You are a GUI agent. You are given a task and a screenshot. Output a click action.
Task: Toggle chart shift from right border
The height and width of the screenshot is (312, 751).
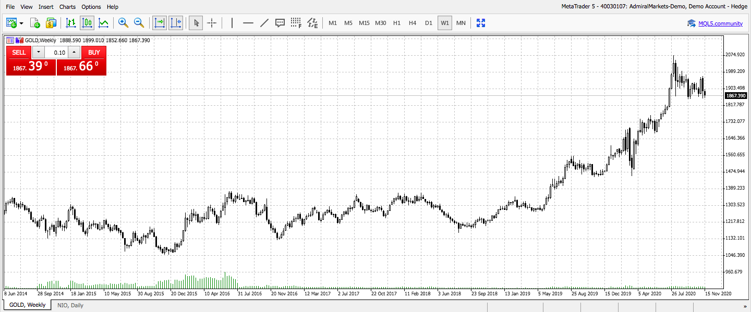click(176, 23)
